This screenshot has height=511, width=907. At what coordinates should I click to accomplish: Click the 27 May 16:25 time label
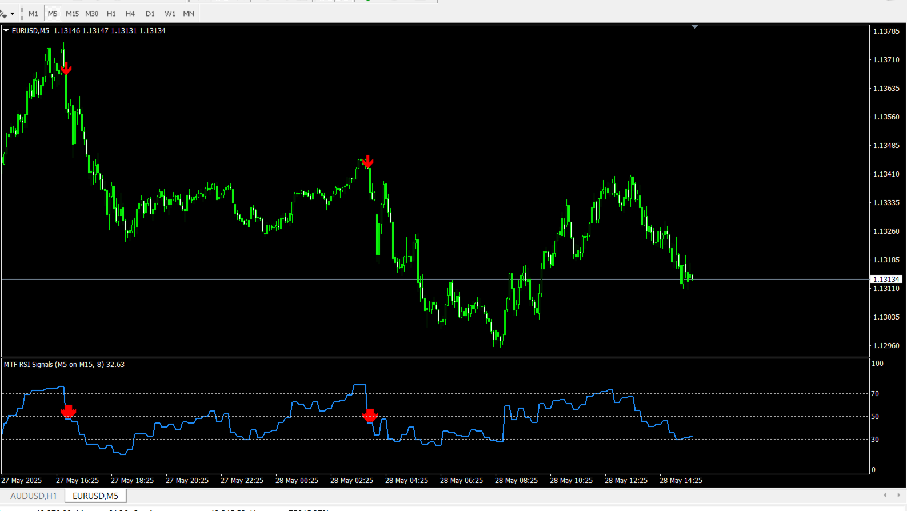coord(77,481)
